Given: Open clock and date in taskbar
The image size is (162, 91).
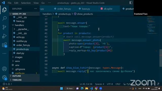Looking at the screenshot, I should (x=154, y=88).
